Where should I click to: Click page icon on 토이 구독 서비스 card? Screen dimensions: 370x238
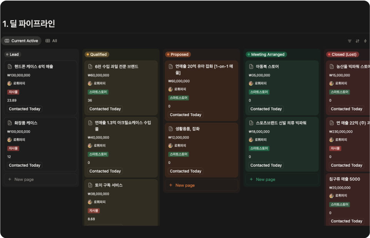pyautogui.click(x=90, y=185)
